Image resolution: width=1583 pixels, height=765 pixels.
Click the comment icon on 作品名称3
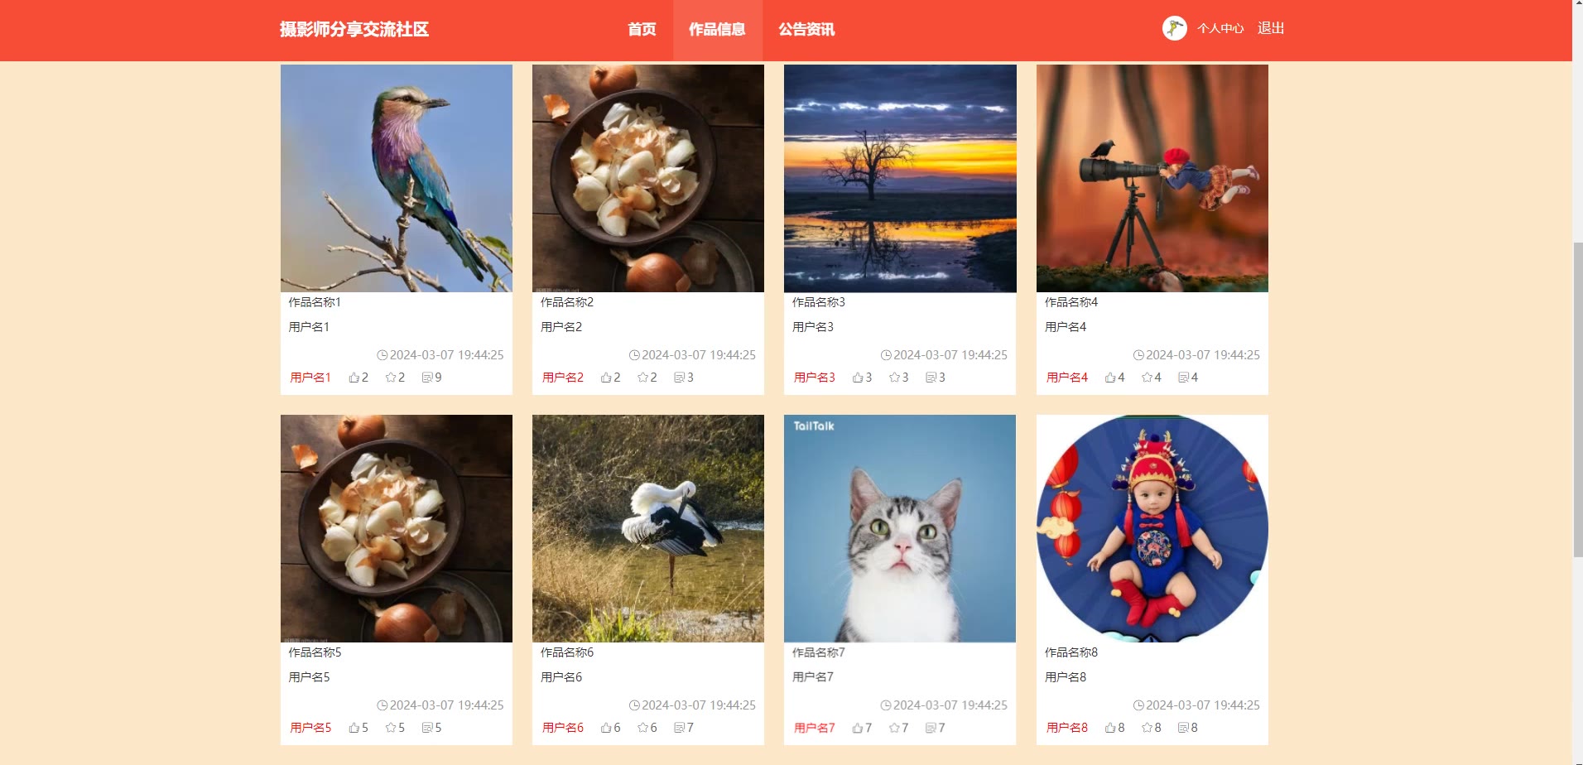pyautogui.click(x=931, y=378)
